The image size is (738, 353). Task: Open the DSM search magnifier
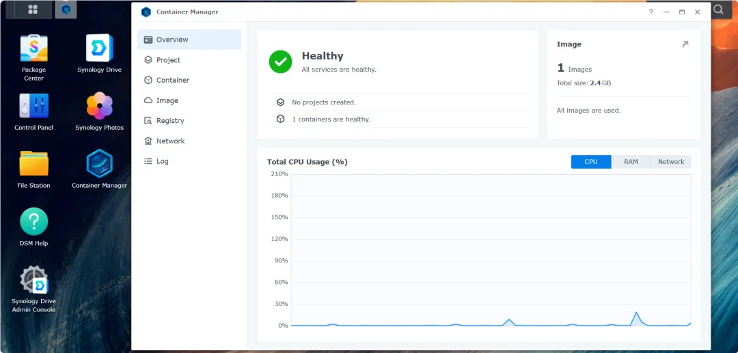718,10
